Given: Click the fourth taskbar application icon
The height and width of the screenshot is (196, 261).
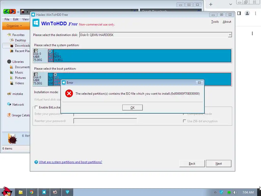Looking at the screenshot, I should [x=55, y=192].
